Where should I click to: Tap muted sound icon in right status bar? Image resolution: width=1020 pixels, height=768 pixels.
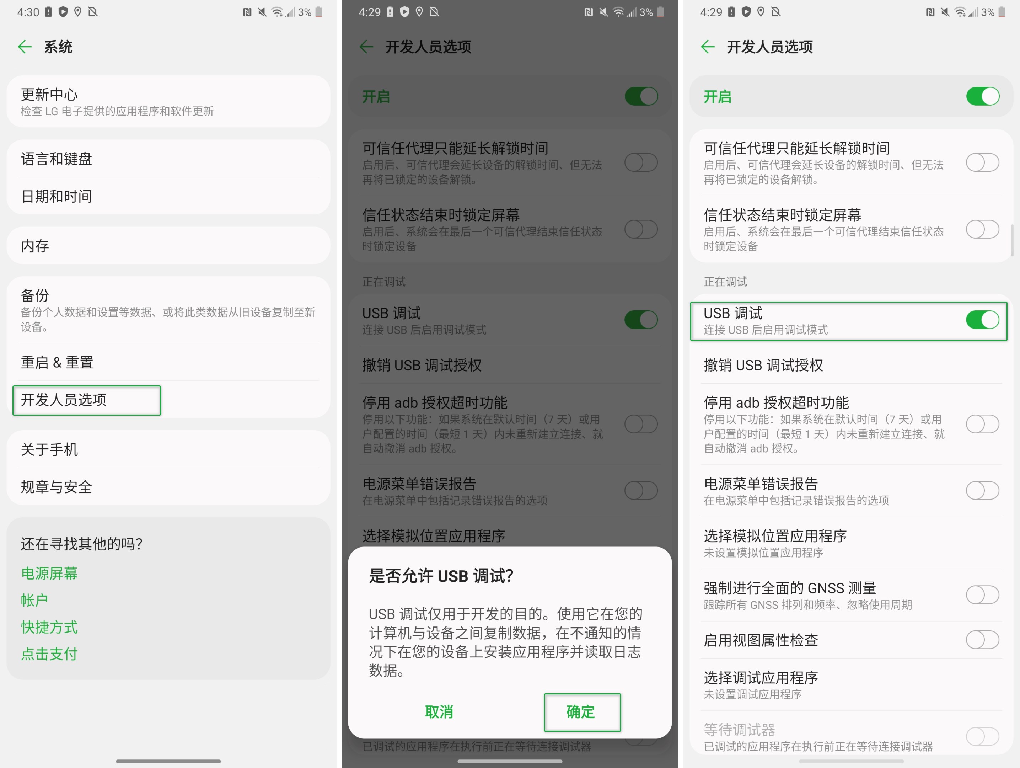click(x=945, y=12)
